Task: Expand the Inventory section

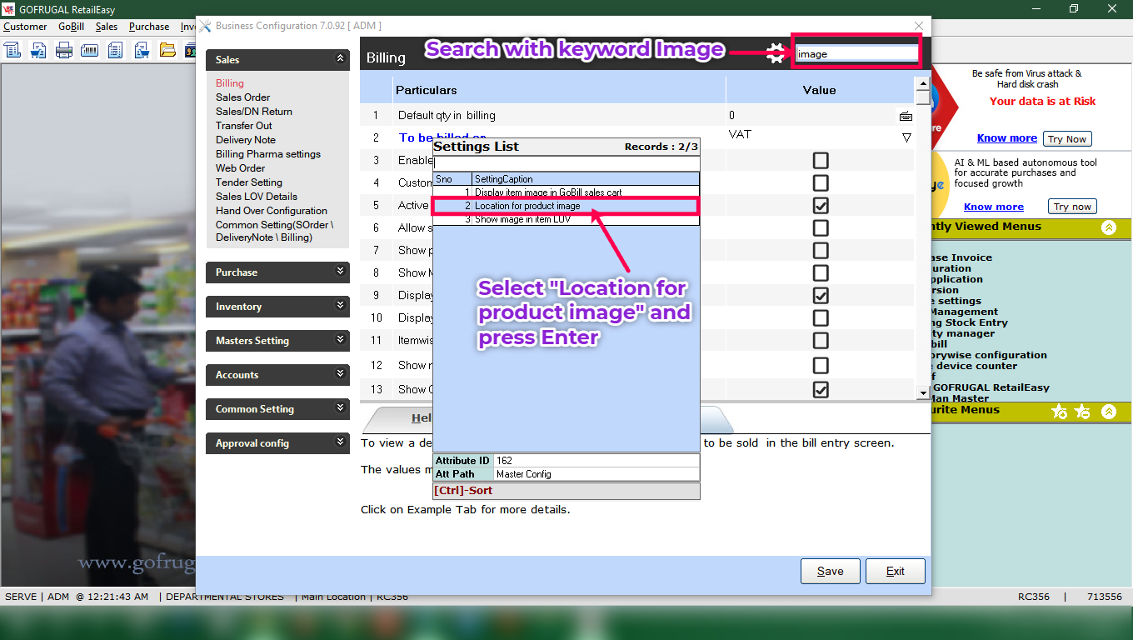Action: pyautogui.click(x=340, y=306)
